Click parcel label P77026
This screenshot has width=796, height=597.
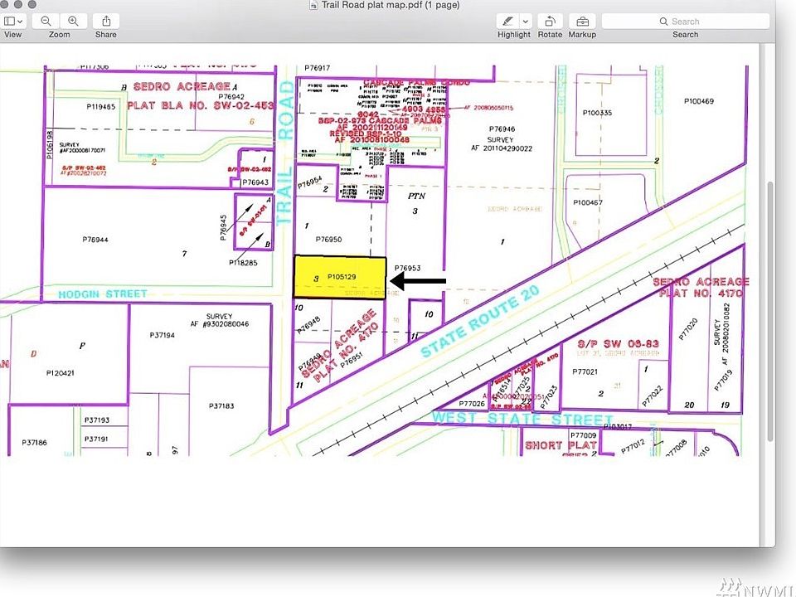(472, 404)
